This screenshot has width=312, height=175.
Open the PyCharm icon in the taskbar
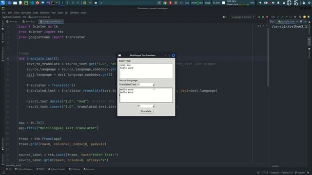tap(26, 3)
